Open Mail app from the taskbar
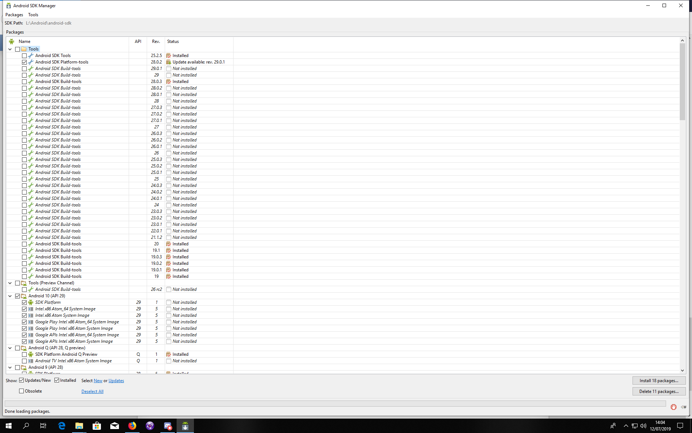 [x=115, y=426]
